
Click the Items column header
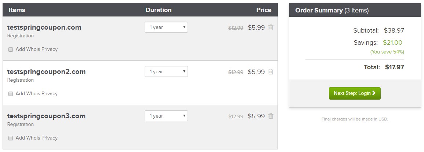[x=17, y=10]
